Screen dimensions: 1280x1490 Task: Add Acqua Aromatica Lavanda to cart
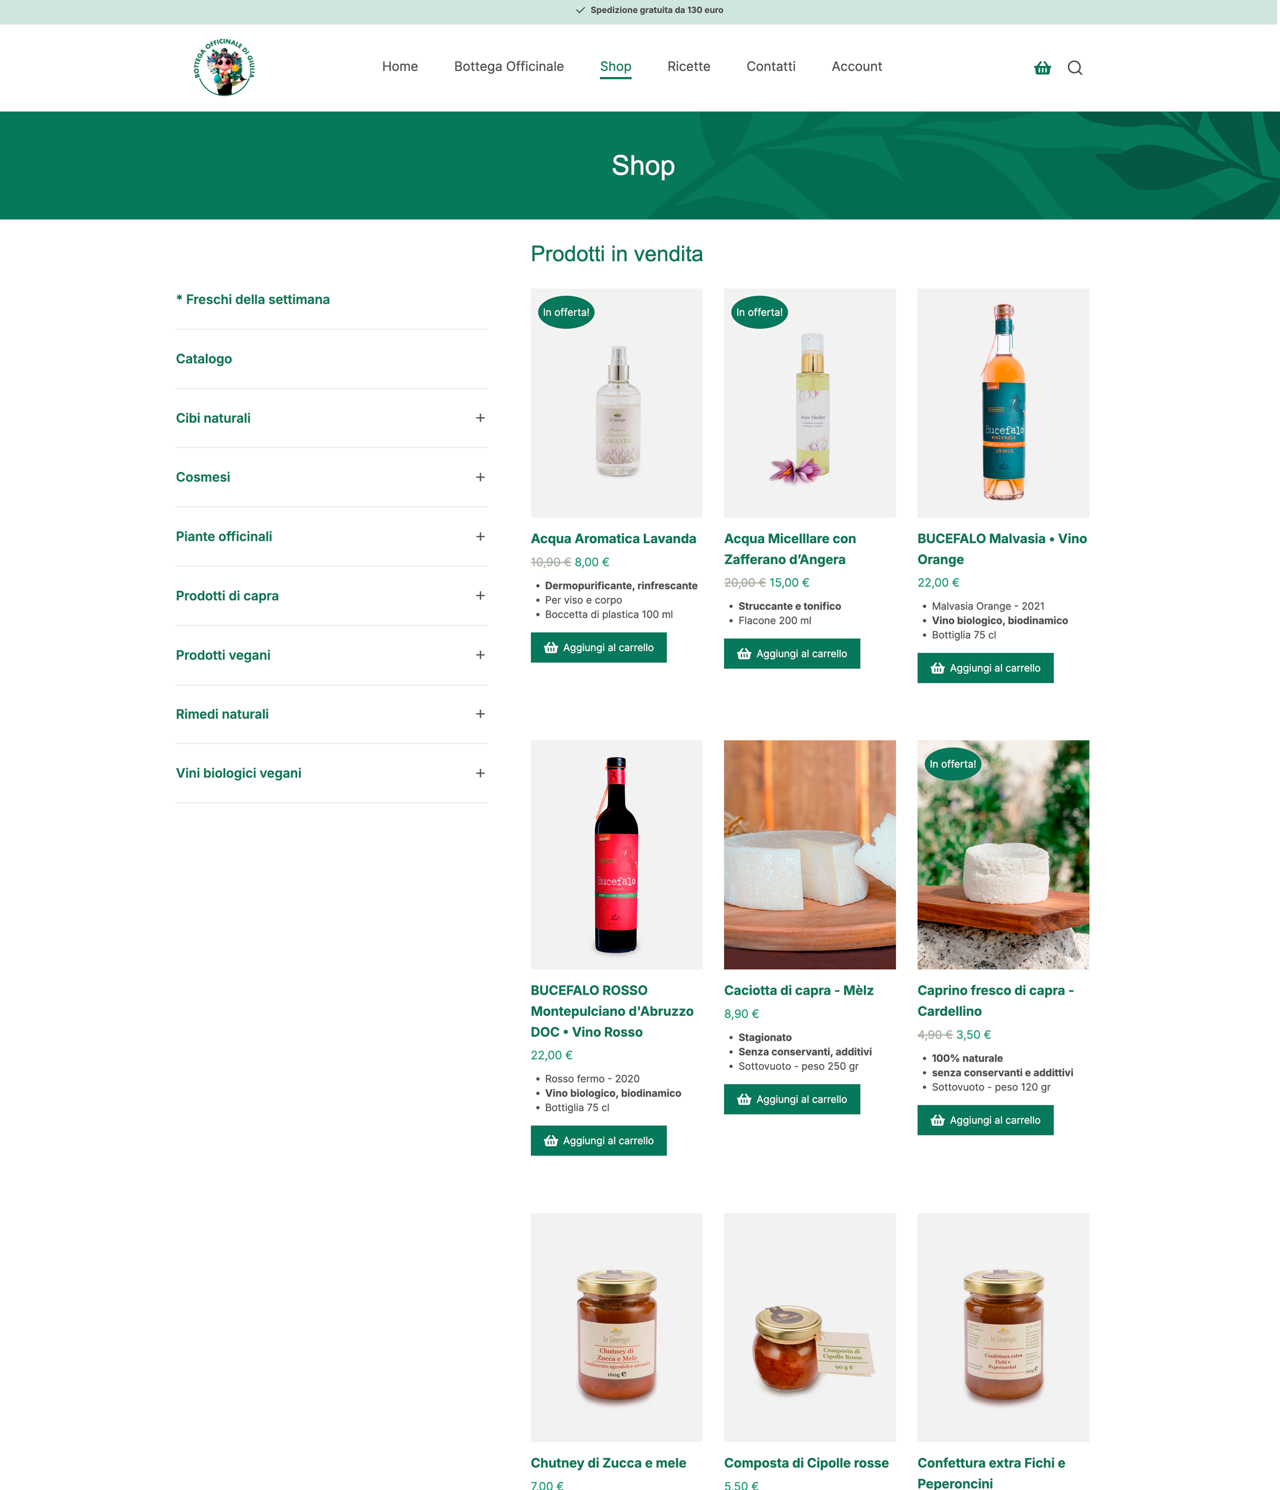tap(598, 647)
